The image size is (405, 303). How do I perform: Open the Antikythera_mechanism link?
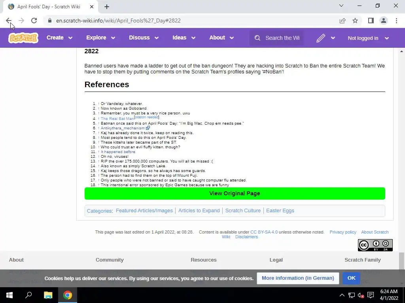click(x=123, y=128)
